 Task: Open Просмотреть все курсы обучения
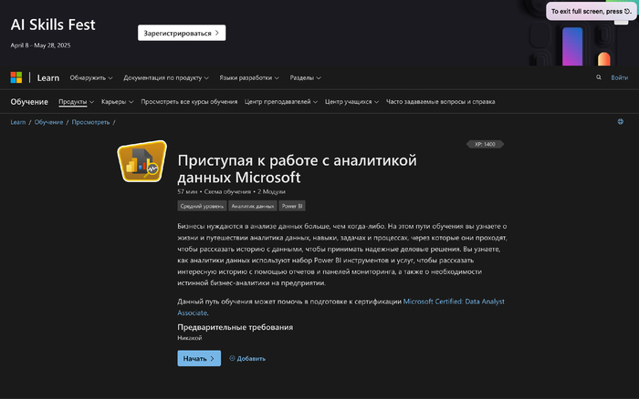point(189,102)
